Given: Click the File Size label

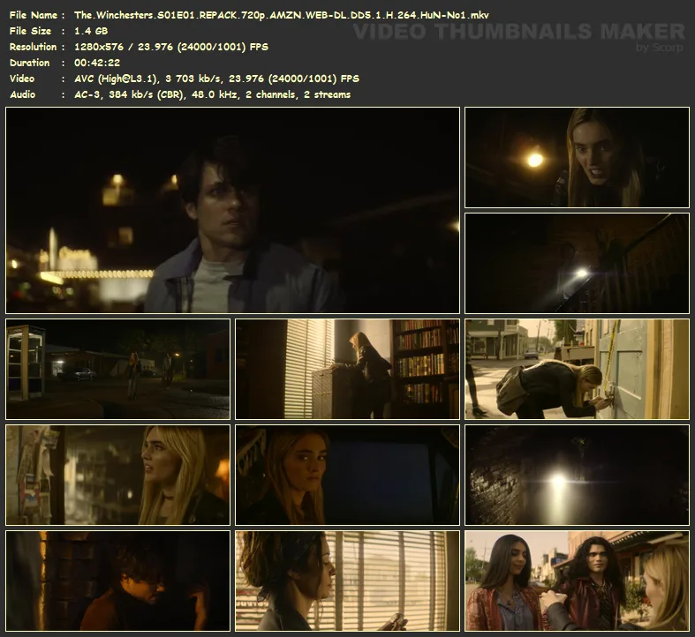Looking at the screenshot, I should 30,31.
